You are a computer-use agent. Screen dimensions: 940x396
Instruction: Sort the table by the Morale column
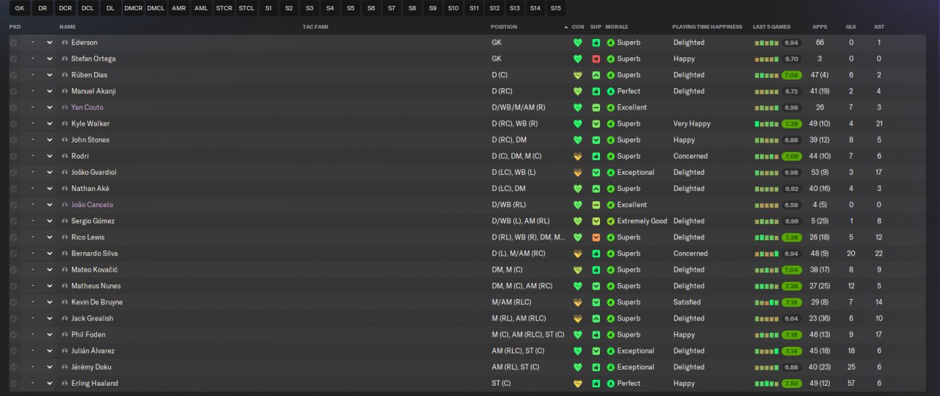616,27
